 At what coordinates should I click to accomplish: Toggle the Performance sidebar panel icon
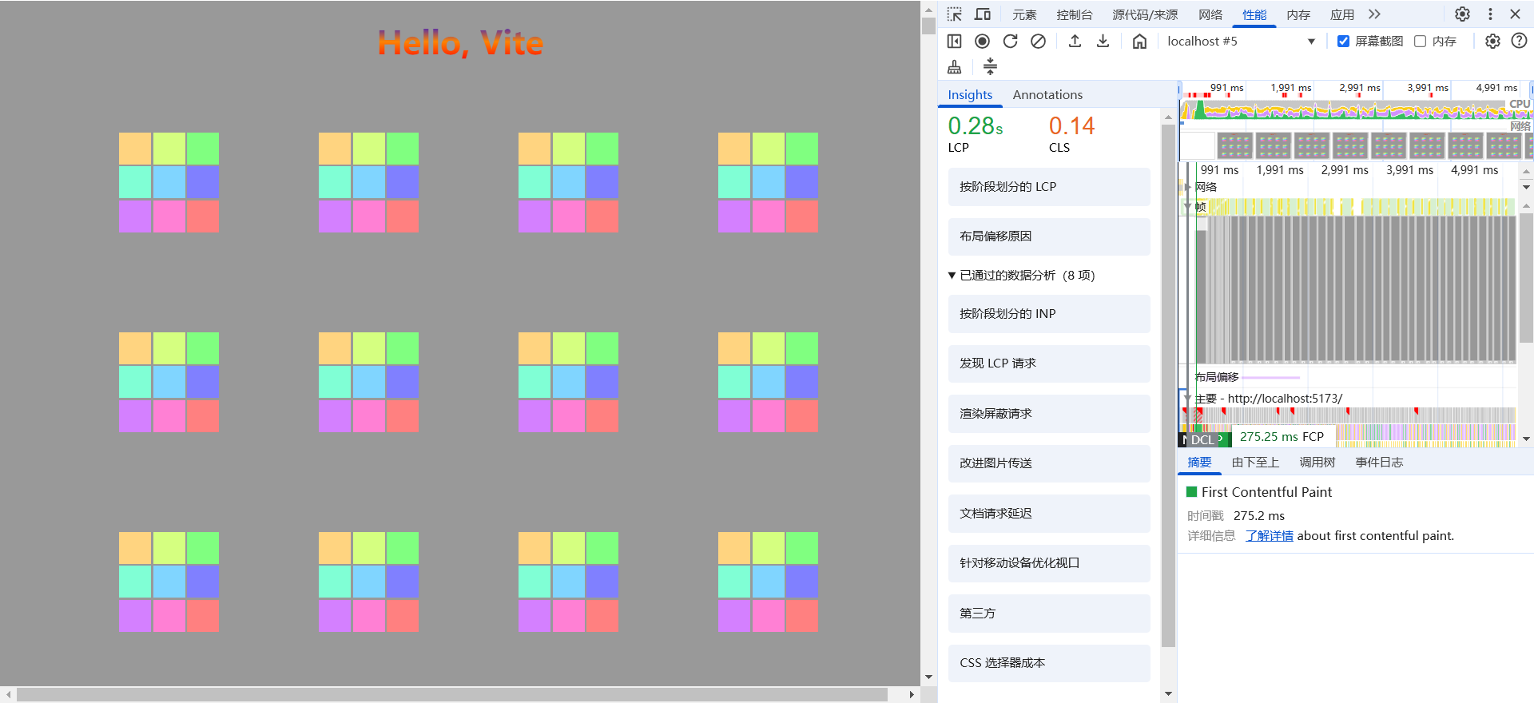[954, 41]
